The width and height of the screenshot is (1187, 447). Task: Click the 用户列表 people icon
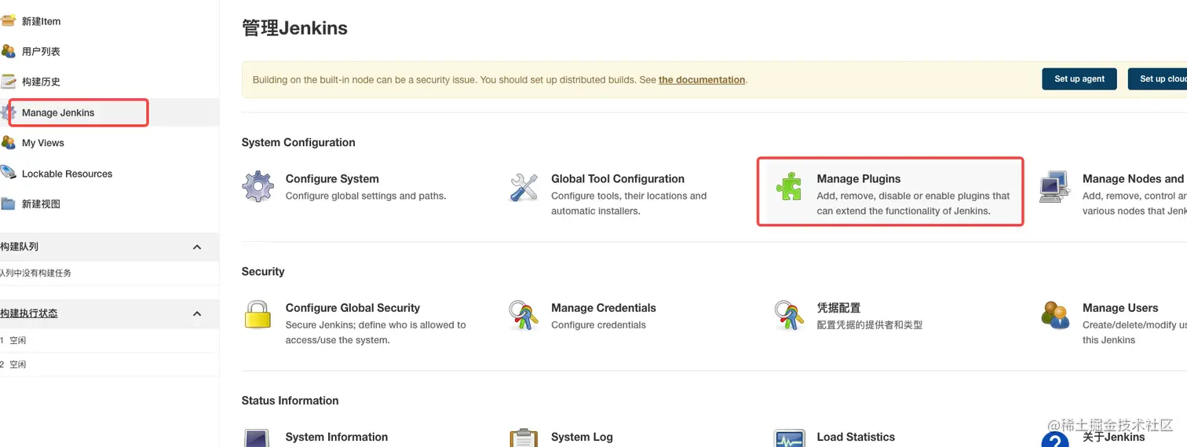[x=8, y=51]
